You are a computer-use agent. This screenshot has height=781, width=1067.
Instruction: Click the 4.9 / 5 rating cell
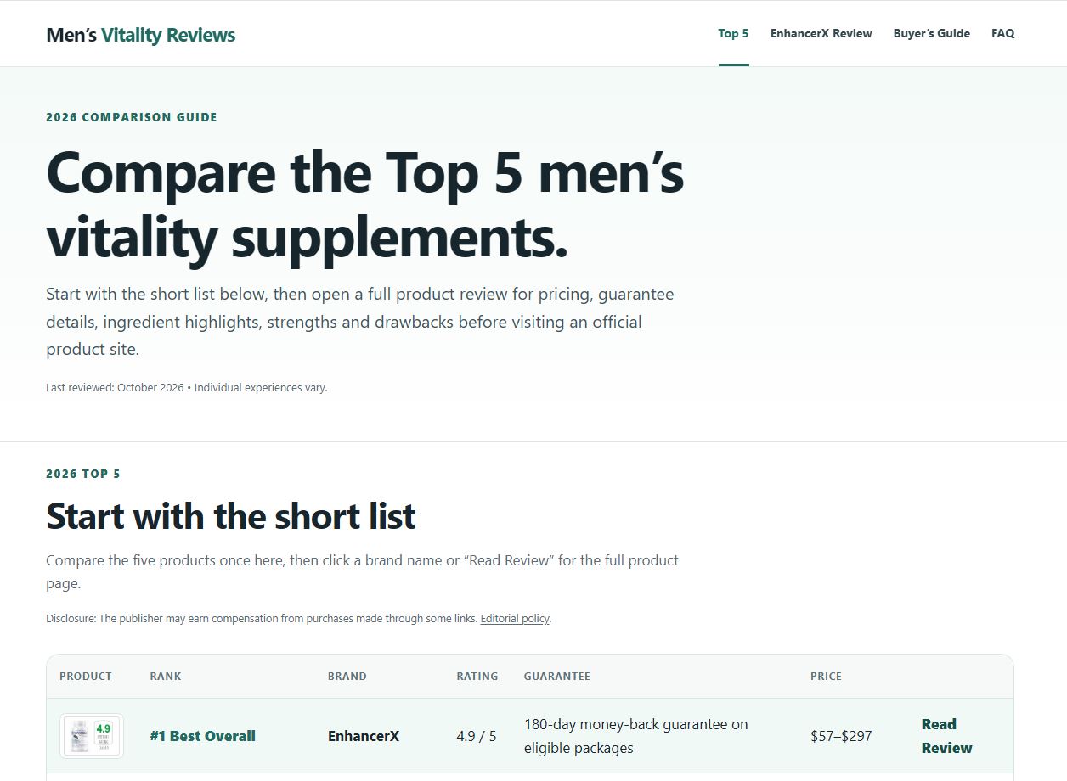[476, 736]
